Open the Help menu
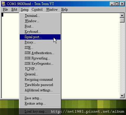Image resolution: width=126 pixels, height=115 pixels. tap(64, 9)
